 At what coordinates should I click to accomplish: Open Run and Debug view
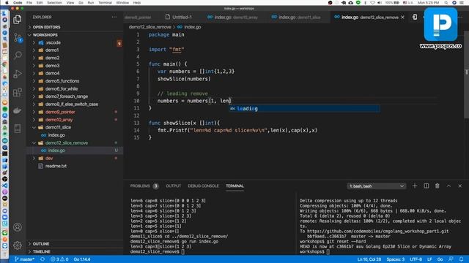(x=18, y=74)
